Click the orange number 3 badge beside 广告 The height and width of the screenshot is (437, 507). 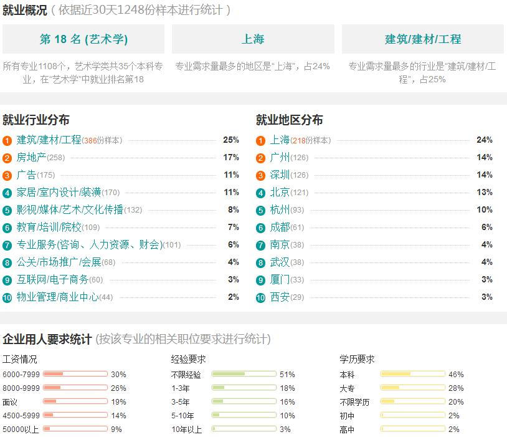pos(7,176)
